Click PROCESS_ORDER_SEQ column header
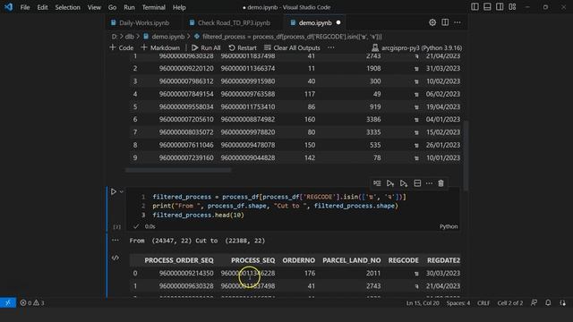 [179, 260]
